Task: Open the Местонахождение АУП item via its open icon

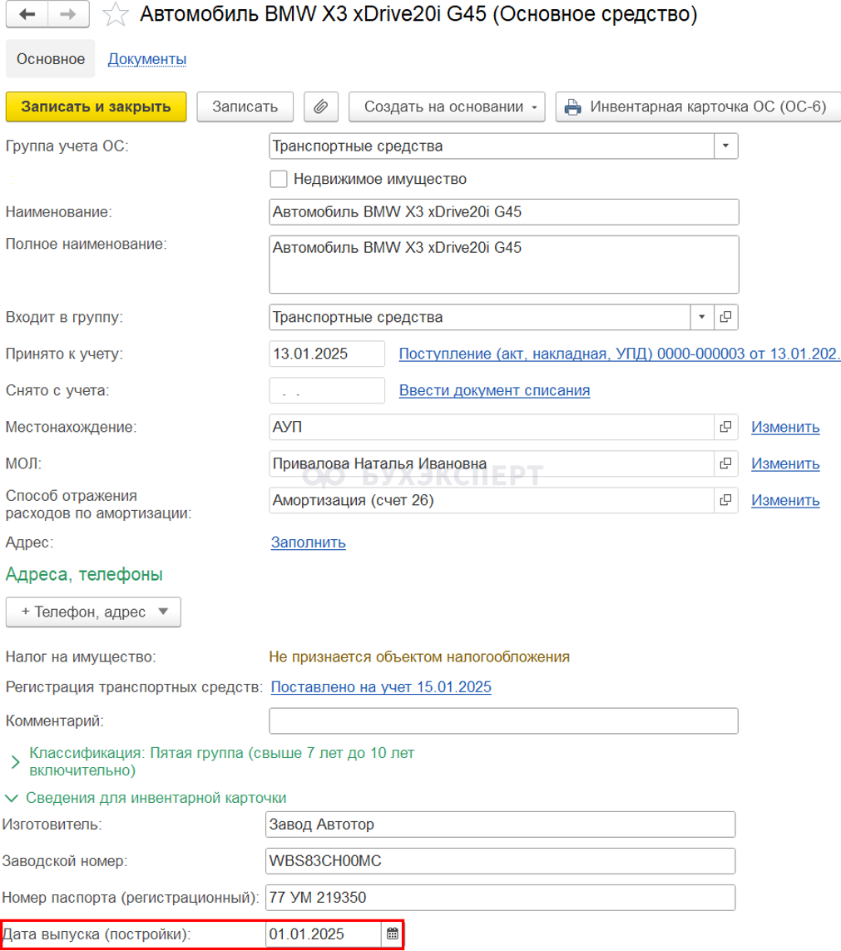Action: [x=725, y=427]
